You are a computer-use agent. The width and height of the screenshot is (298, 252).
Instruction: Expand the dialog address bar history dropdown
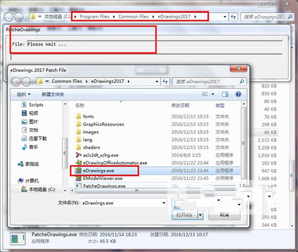click(x=157, y=81)
